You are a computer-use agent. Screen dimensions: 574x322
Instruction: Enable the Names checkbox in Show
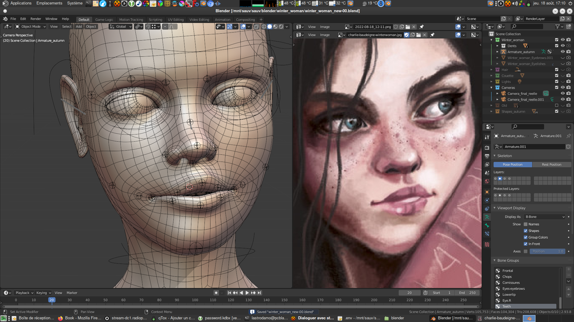pos(526,224)
